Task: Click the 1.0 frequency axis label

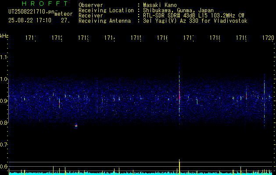Action: [4, 79]
